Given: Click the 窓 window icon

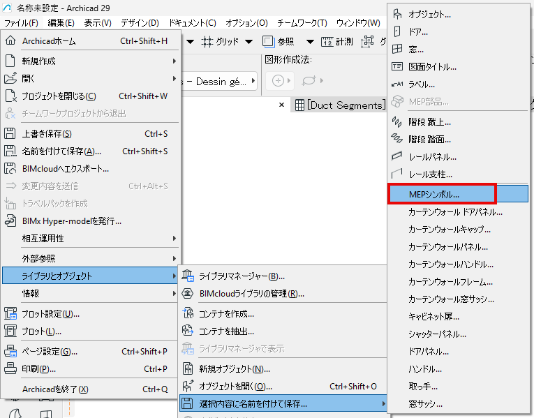Looking at the screenshot, I should pyautogui.click(x=397, y=49).
